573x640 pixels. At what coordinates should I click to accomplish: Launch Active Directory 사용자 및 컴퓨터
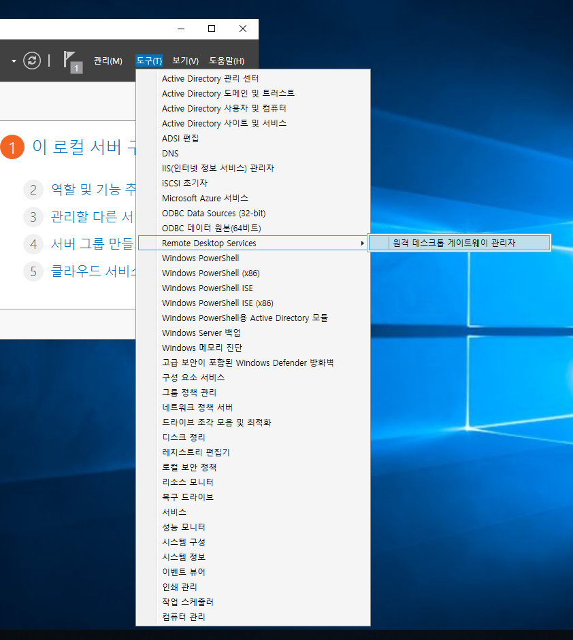[254, 109]
